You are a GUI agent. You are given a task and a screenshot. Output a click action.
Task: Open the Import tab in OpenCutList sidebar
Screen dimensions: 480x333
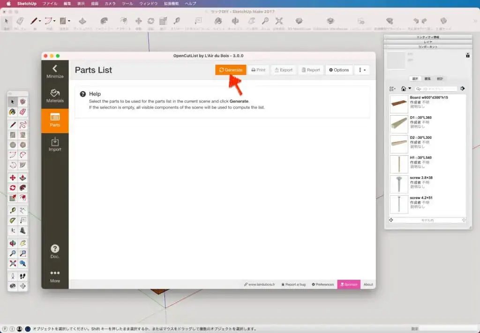[55, 145]
